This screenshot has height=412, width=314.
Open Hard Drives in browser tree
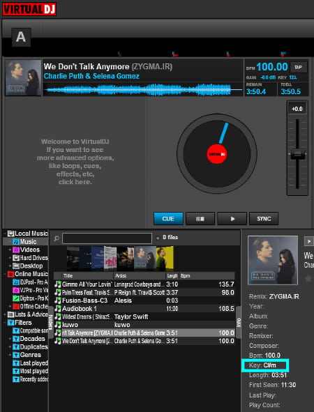[31, 258]
